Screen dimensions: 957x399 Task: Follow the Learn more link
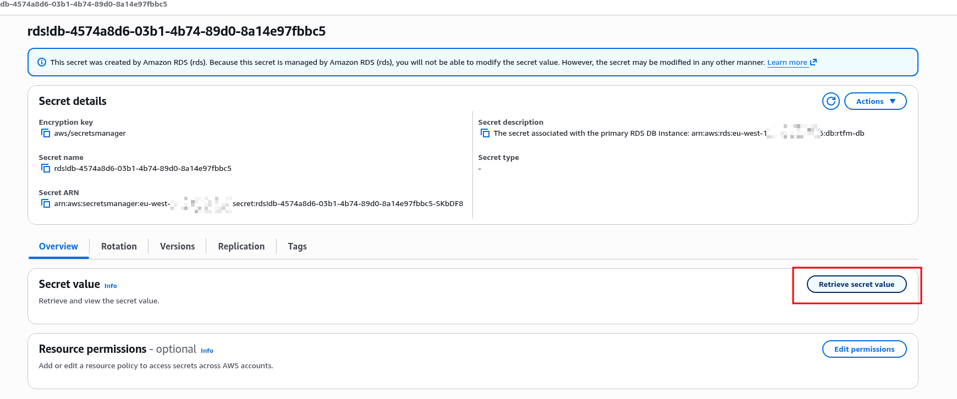coord(787,62)
